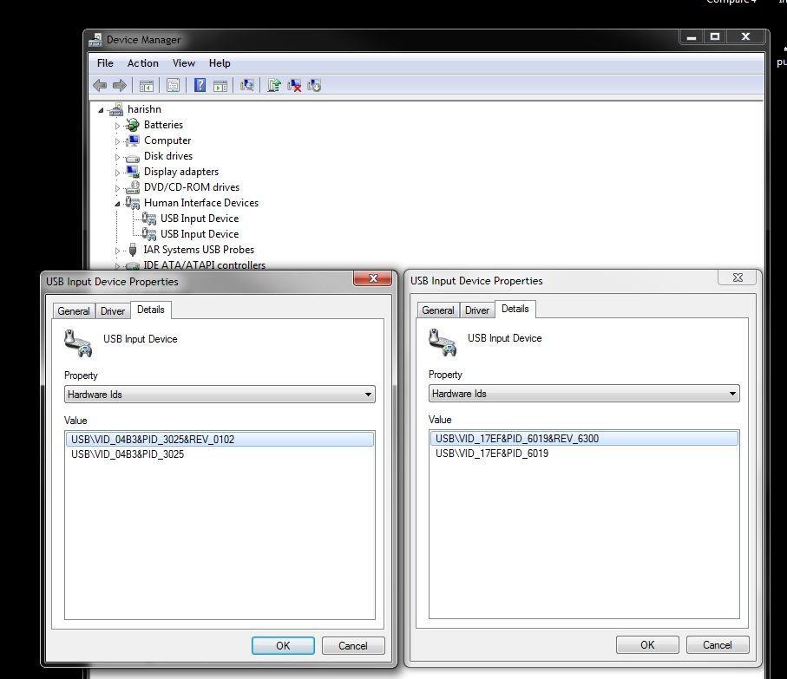Switch to Driver tab in right Properties dialog
This screenshot has height=679, width=787.
[x=477, y=310]
